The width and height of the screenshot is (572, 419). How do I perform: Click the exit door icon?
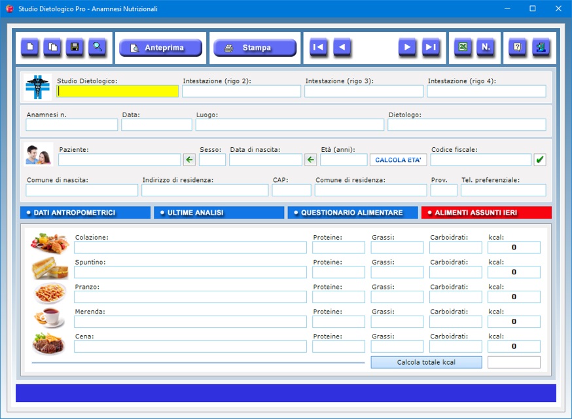point(541,47)
